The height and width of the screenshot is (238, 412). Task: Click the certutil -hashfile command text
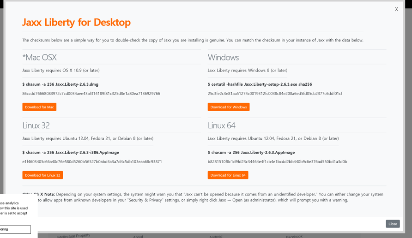coord(260,84)
